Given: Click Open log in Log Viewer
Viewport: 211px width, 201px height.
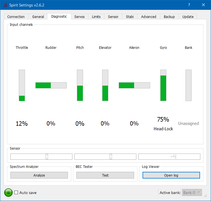Looking at the screenshot, I should pyautogui.click(x=171, y=175).
